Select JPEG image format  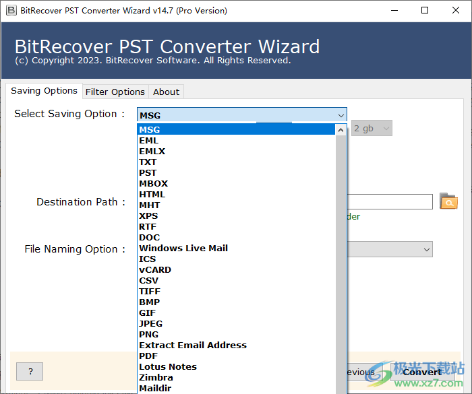(237, 324)
